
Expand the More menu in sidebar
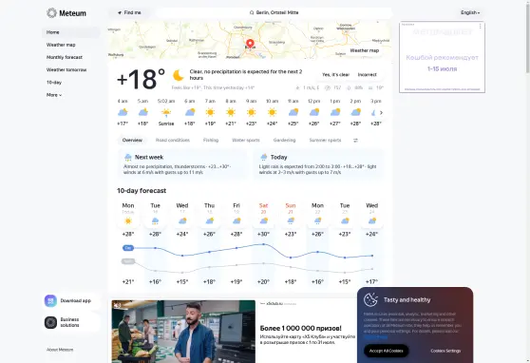coord(54,95)
